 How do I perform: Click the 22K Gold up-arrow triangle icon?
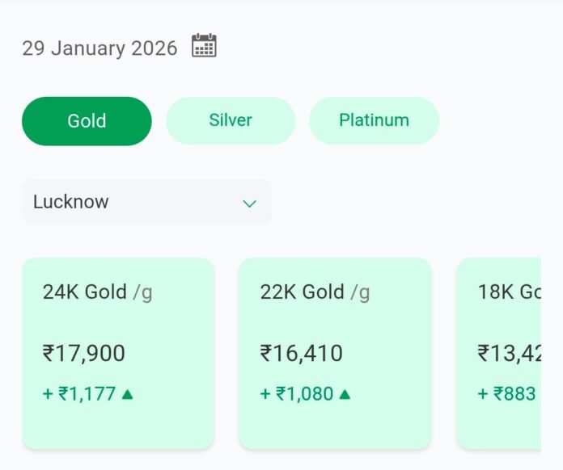[x=345, y=394]
